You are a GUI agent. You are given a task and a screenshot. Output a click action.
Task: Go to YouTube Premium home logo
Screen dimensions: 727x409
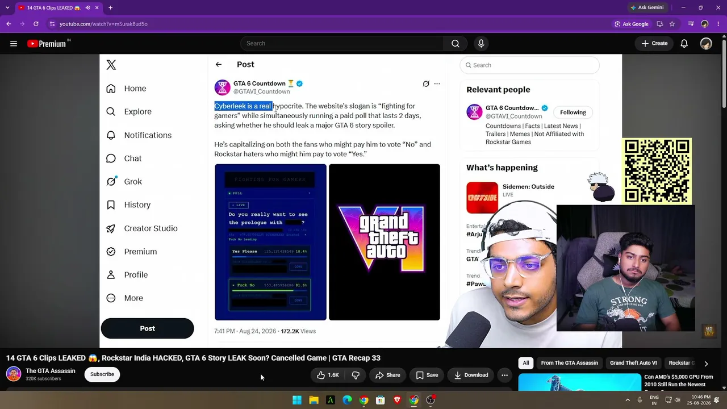click(47, 44)
